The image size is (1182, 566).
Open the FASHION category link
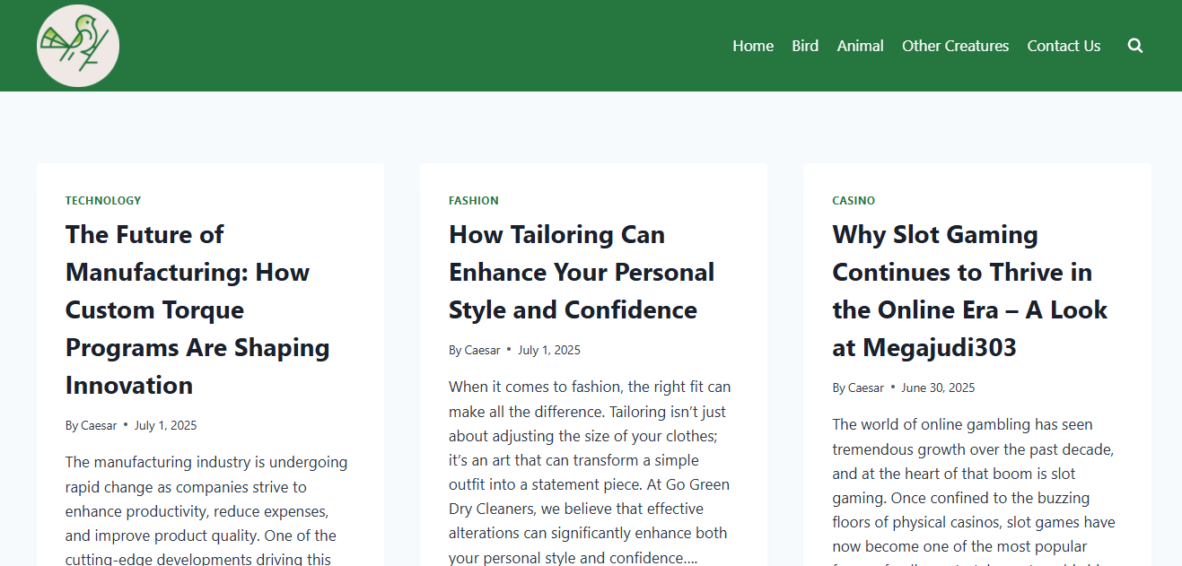[474, 201]
